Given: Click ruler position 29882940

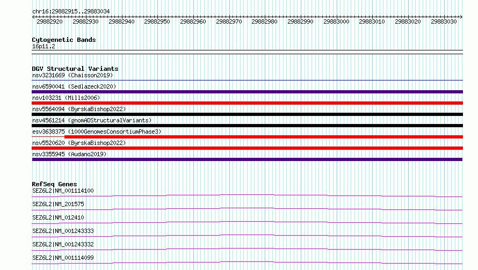Looking at the screenshot, I should coord(121,21).
